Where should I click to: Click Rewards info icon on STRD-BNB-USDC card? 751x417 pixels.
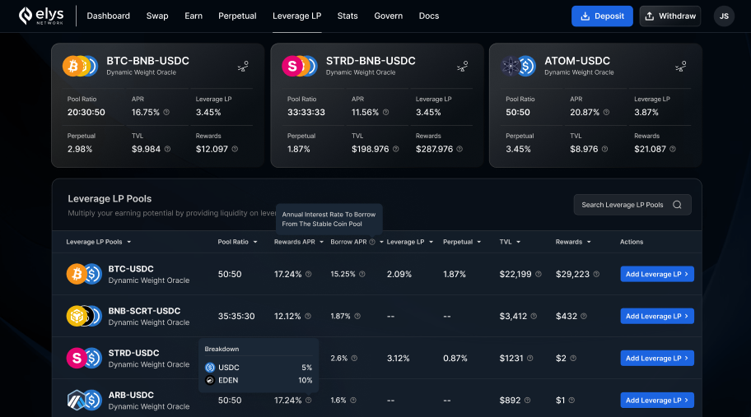459,149
